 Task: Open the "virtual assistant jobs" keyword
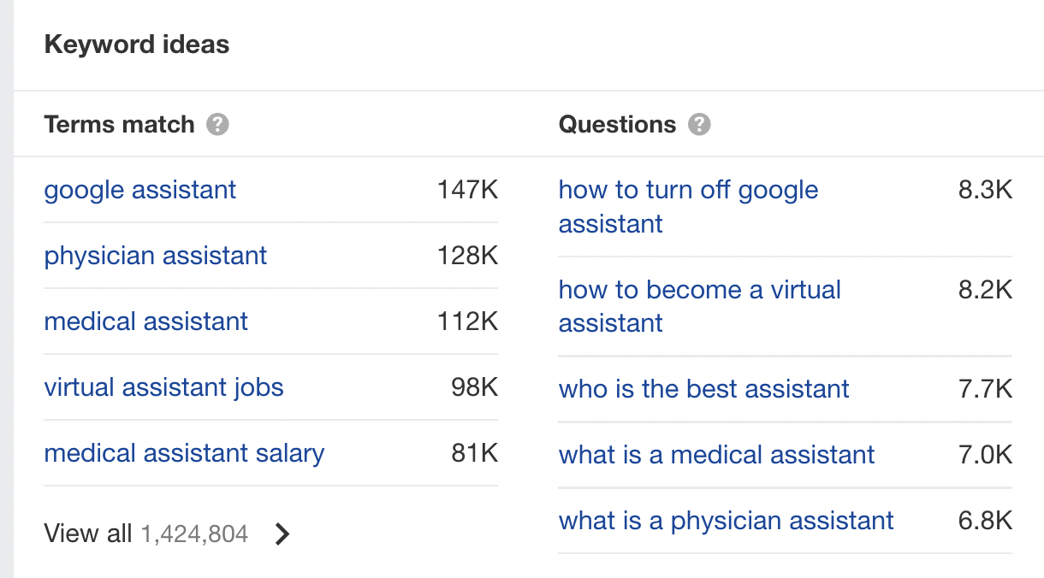coord(163,387)
